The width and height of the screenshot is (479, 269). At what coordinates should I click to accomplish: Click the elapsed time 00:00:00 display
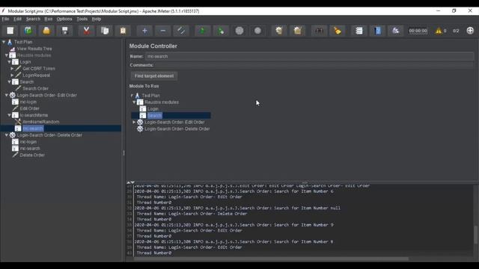click(x=418, y=31)
